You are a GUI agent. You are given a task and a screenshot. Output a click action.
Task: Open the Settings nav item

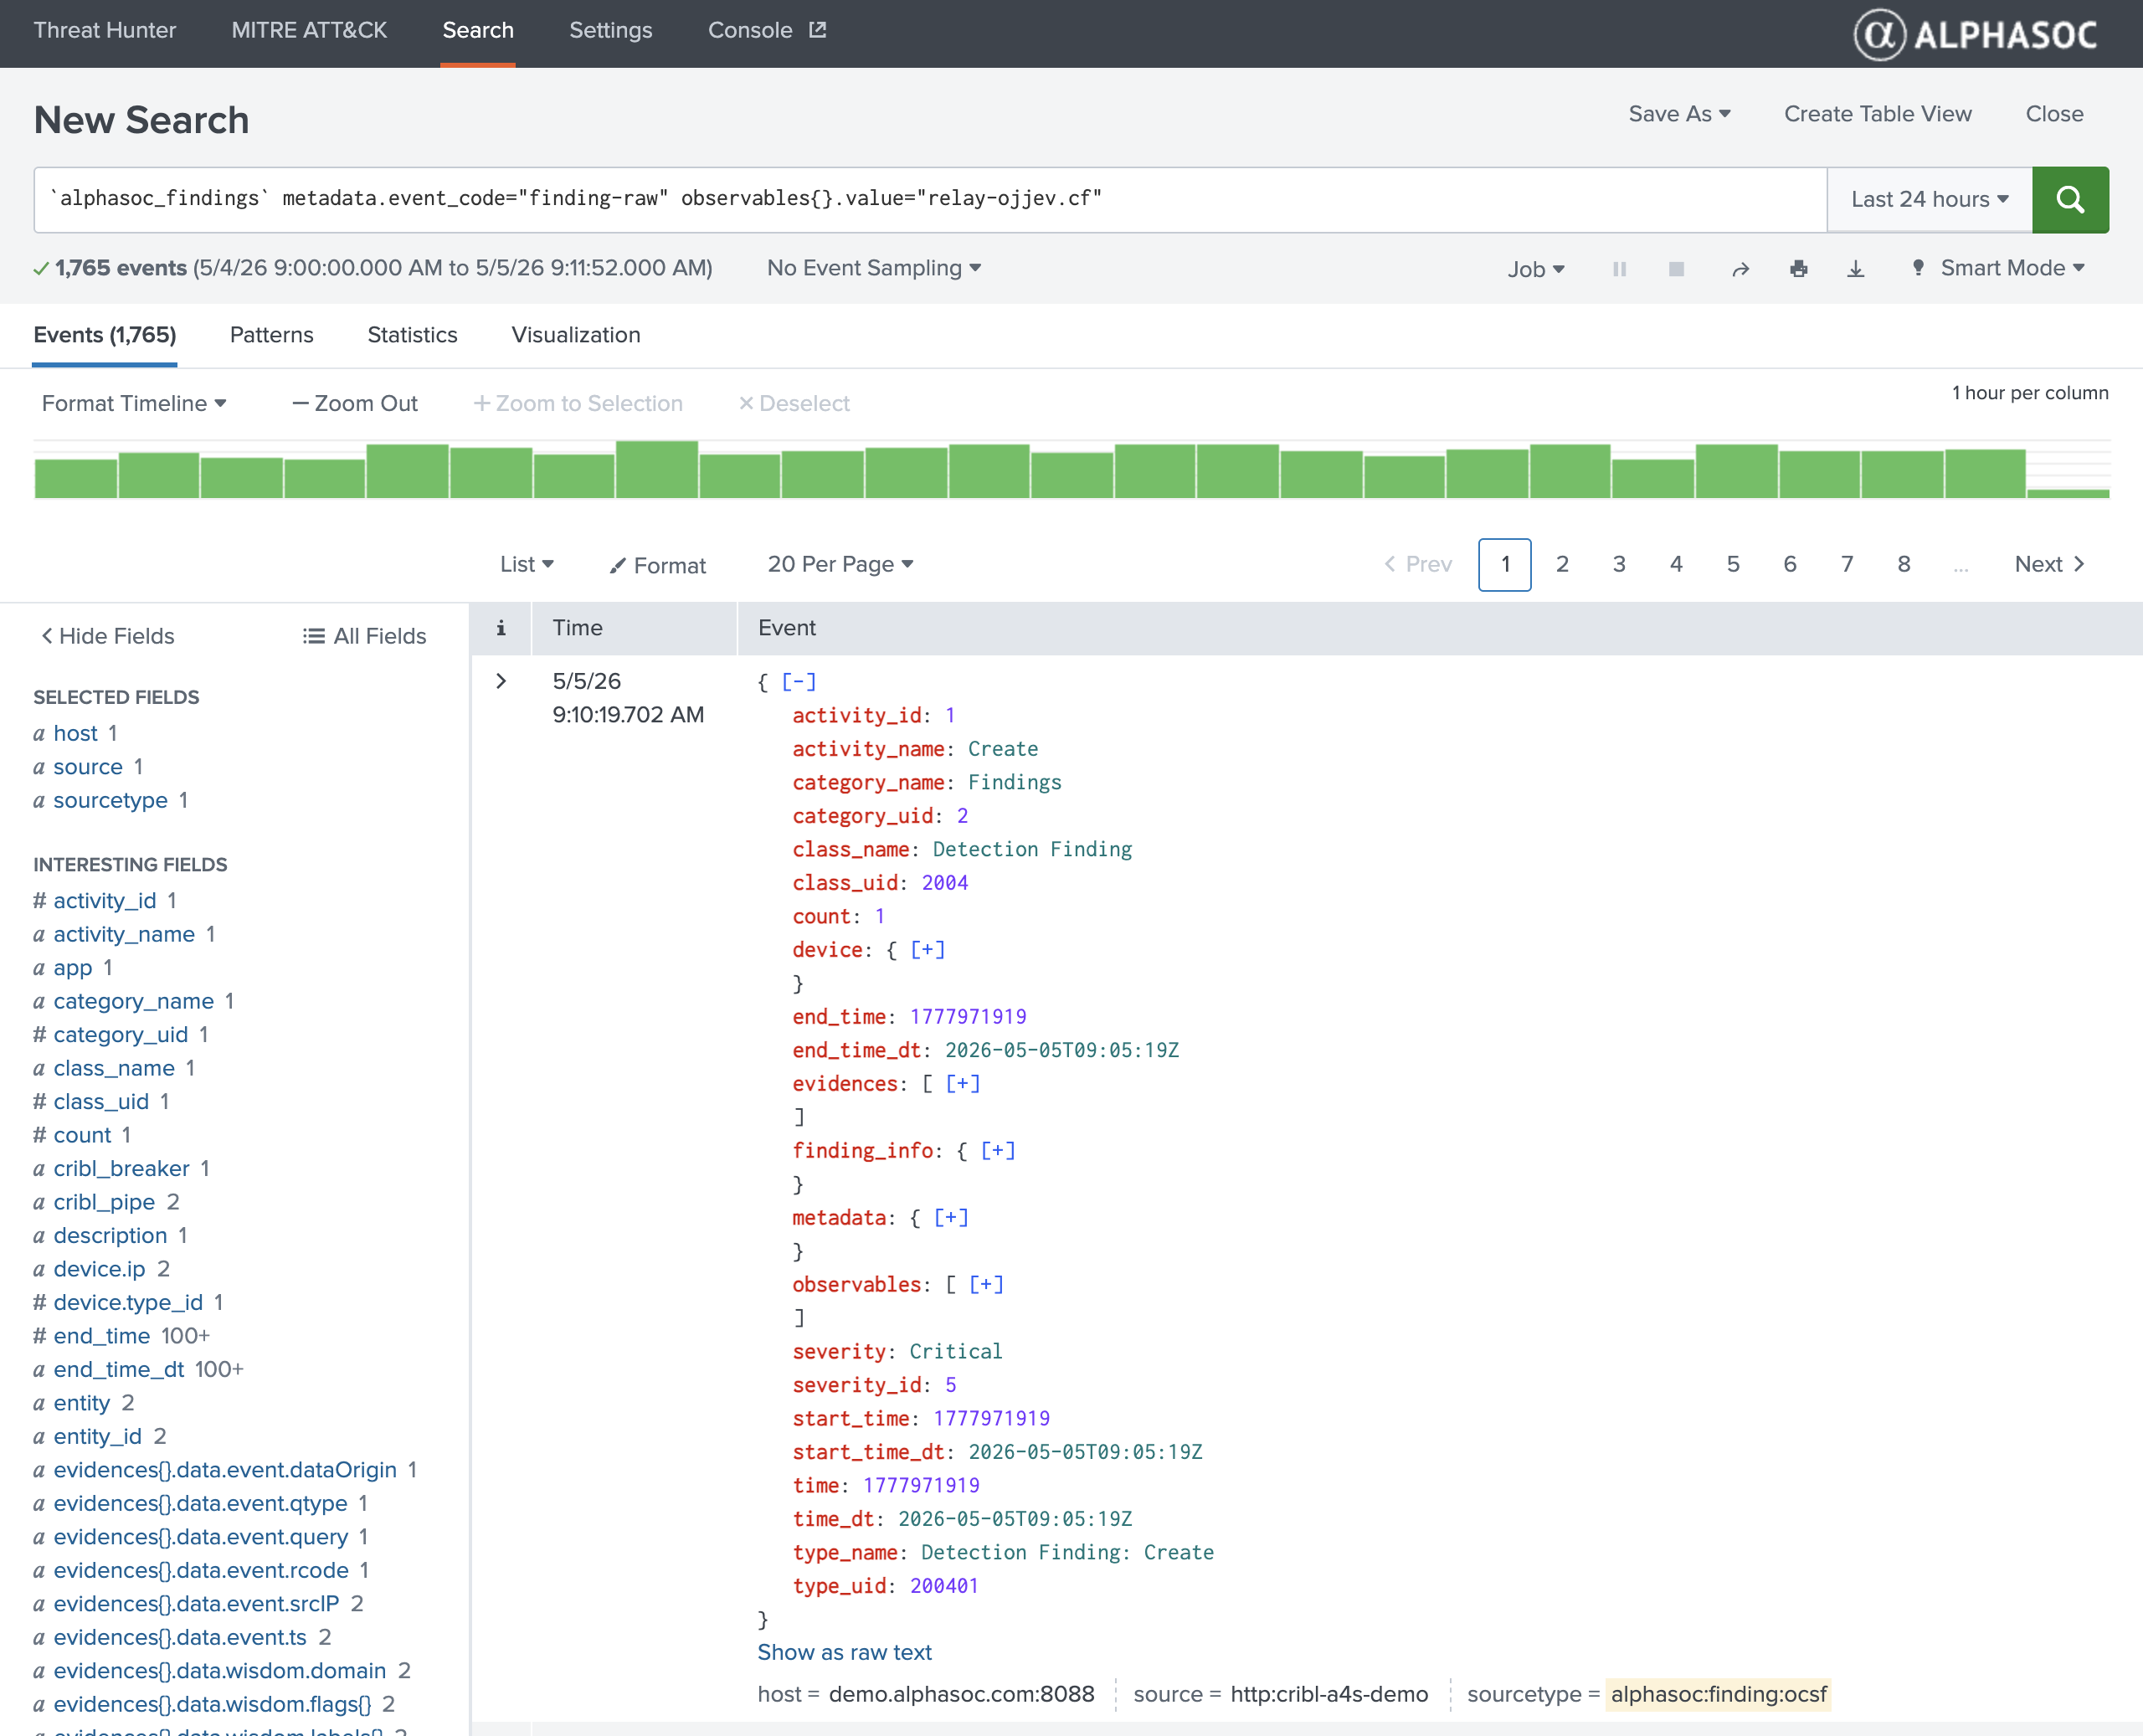coord(611,30)
